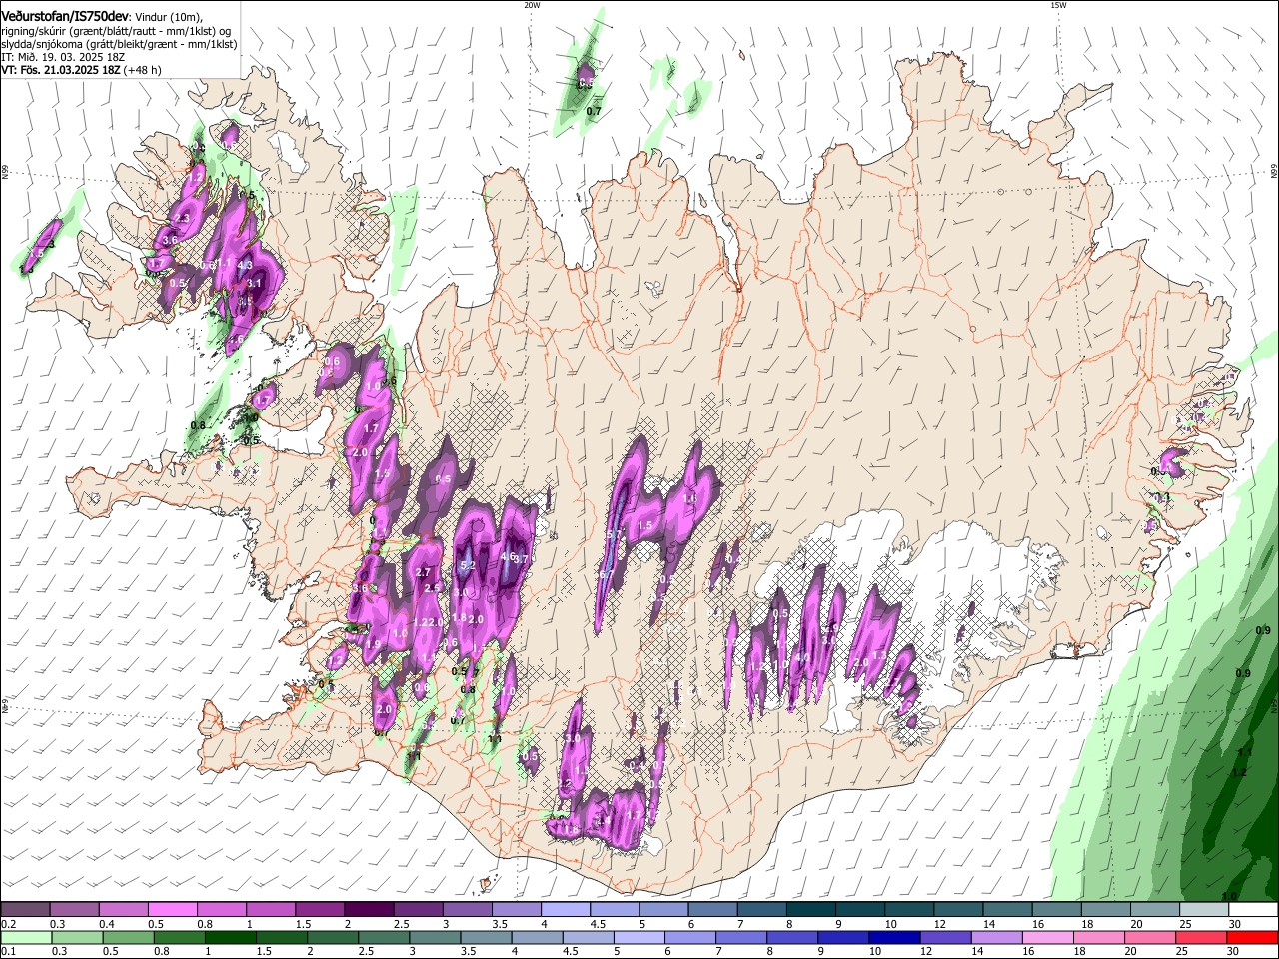This screenshot has height=959, width=1279.
Task: Click the 0.2 label on the snow scale
Action: coord(8,924)
